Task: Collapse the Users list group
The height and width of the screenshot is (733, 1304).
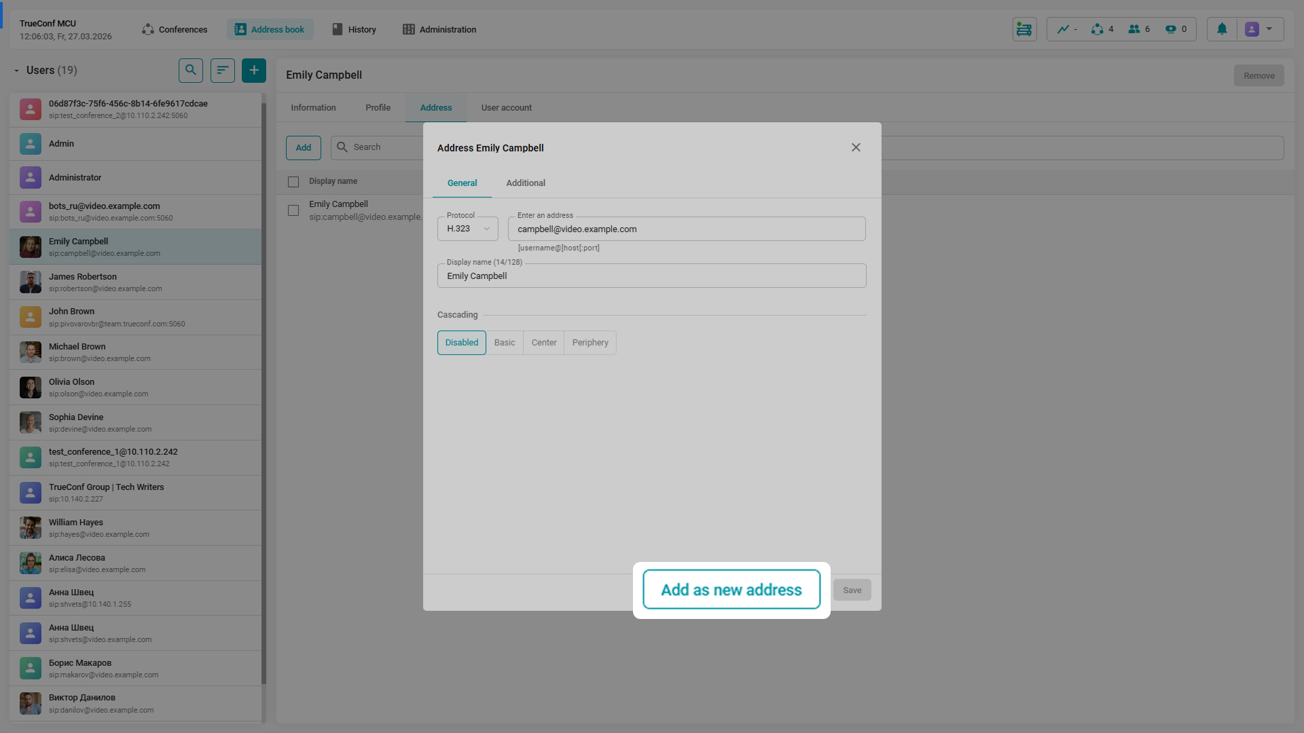Action: pos(16,71)
